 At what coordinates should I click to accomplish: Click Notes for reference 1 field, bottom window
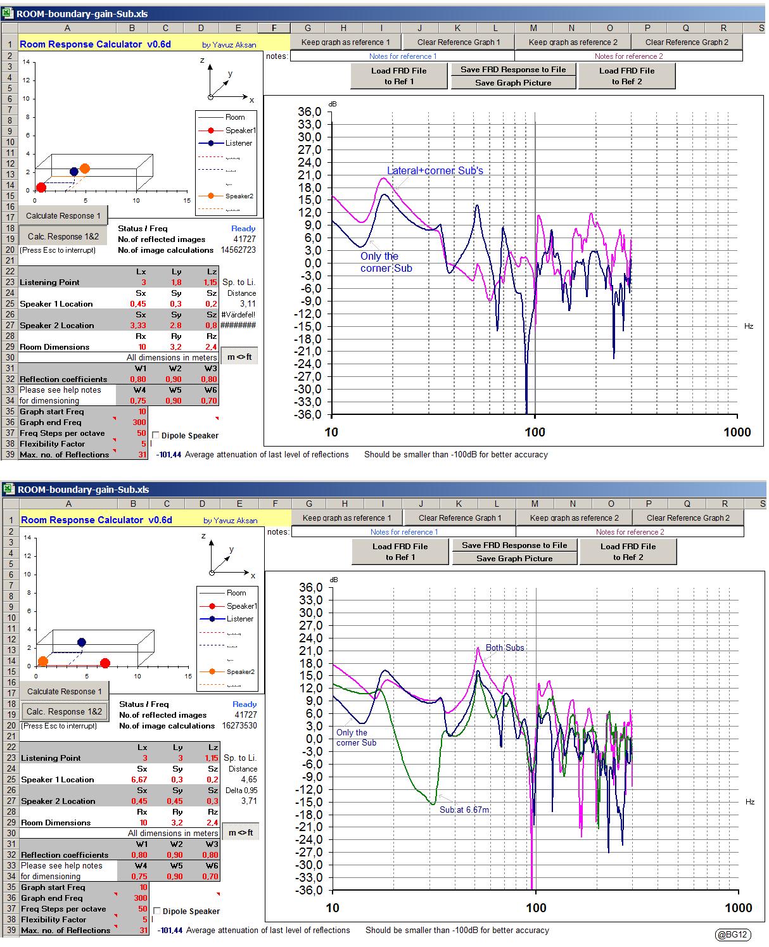point(404,532)
